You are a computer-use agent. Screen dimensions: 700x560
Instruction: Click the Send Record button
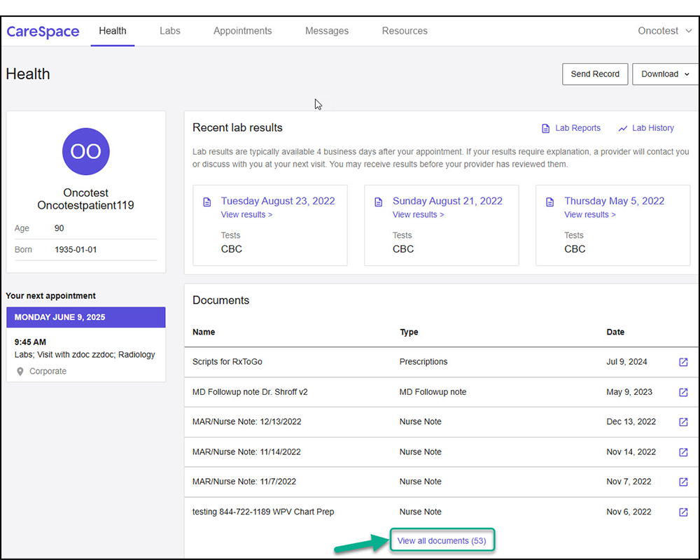click(595, 73)
